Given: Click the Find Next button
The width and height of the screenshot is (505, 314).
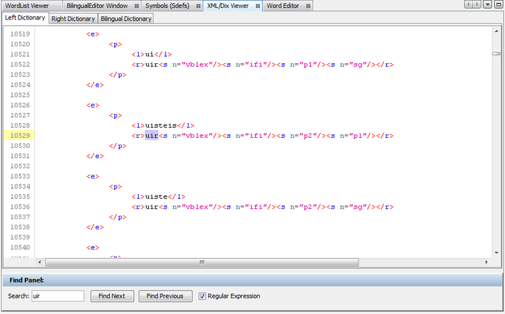Looking at the screenshot, I should pyautogui.click(x=112, y=296).
